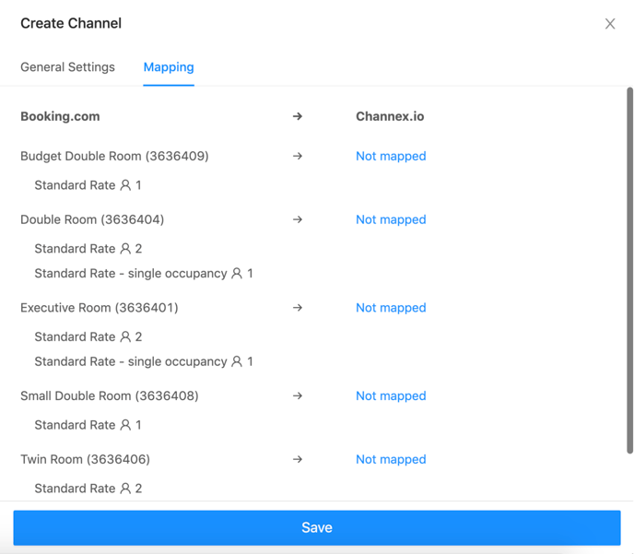Image resolution: width=634 pixels, height=554 pixels.
Task: Click the mapping list vertical scrollbar
Action: coord(629,270)
